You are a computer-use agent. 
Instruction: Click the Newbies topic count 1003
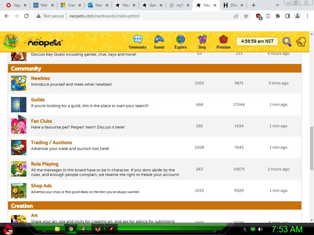click(199, 83)
